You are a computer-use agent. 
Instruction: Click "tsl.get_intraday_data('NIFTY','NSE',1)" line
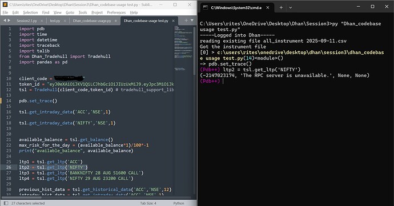pos(67,123)
